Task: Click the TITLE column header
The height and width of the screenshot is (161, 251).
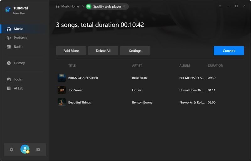Action: pyautogui.click(x=72, y=65)
